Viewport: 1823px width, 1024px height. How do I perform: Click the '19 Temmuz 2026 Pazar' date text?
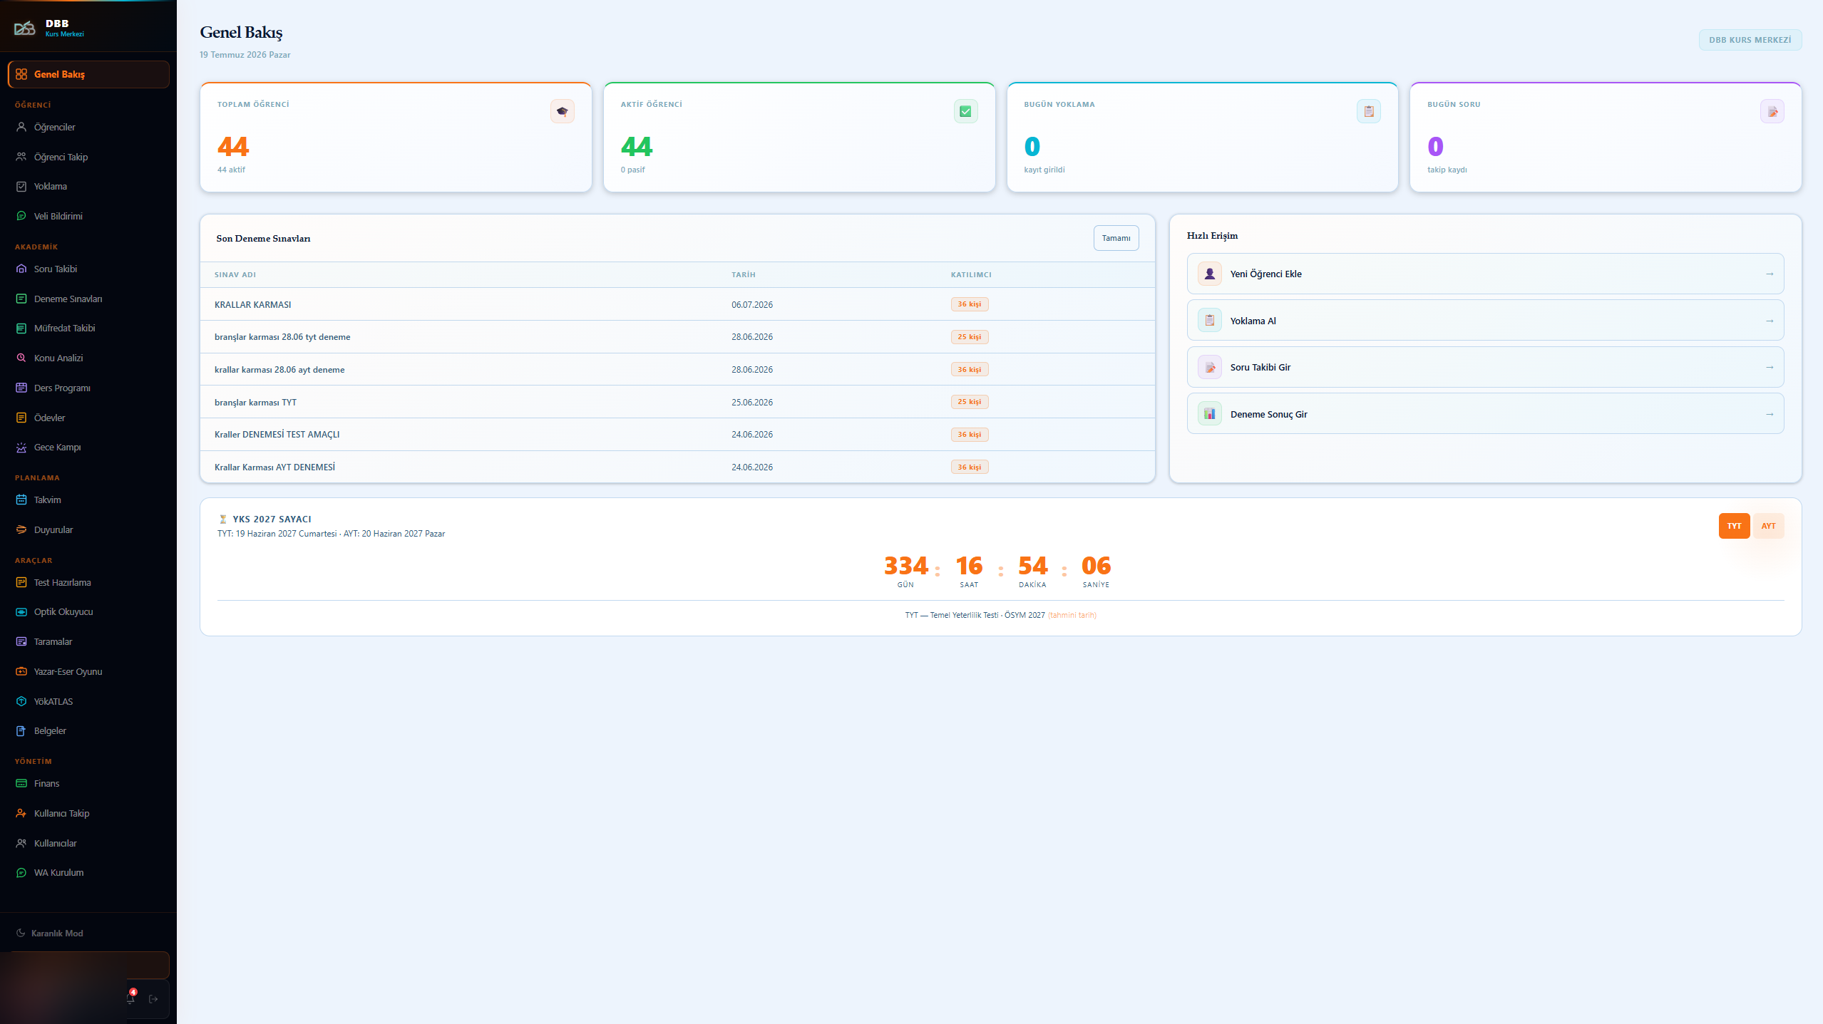click(245, 55)
